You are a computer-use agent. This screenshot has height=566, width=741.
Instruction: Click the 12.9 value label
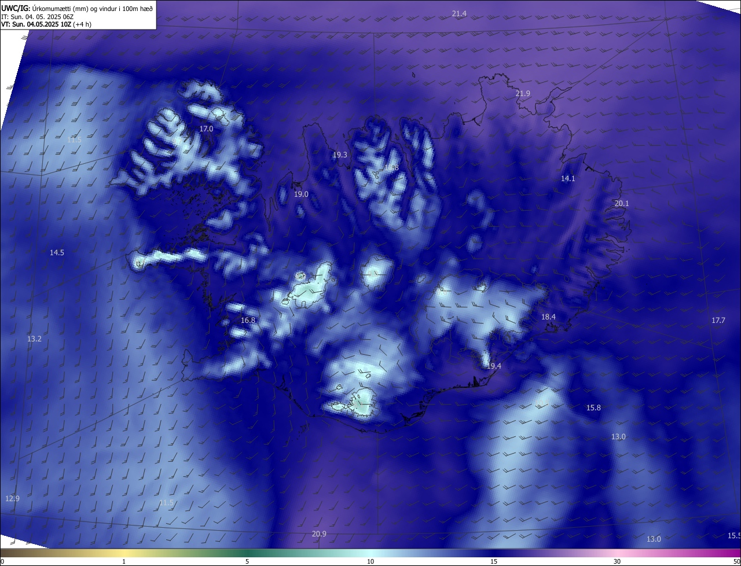click(x=12, y=498)
